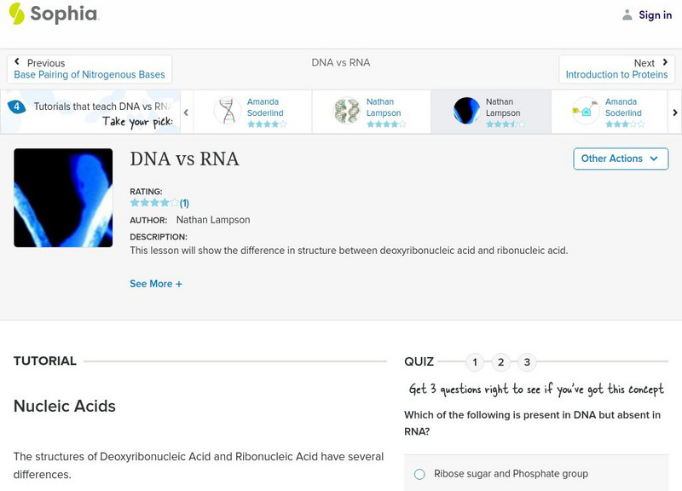Open the Other Actions dropdown
The height and width of the screenshot is (491, 682).
pos(620,159)
